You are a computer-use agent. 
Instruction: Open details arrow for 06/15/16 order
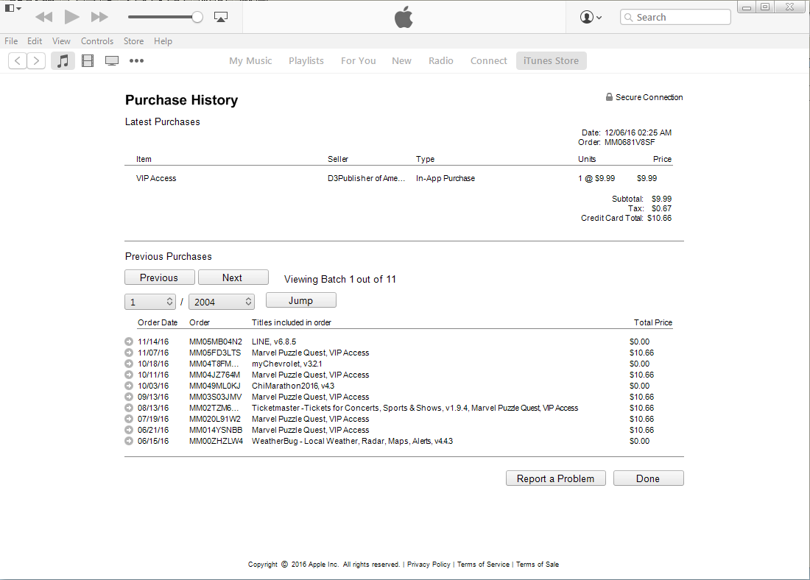(x=129, y=441)
